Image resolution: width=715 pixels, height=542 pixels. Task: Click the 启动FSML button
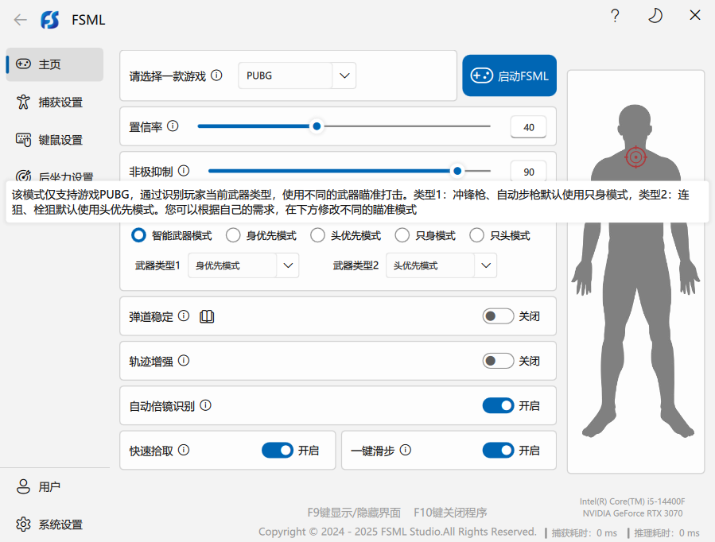(509, 76)
